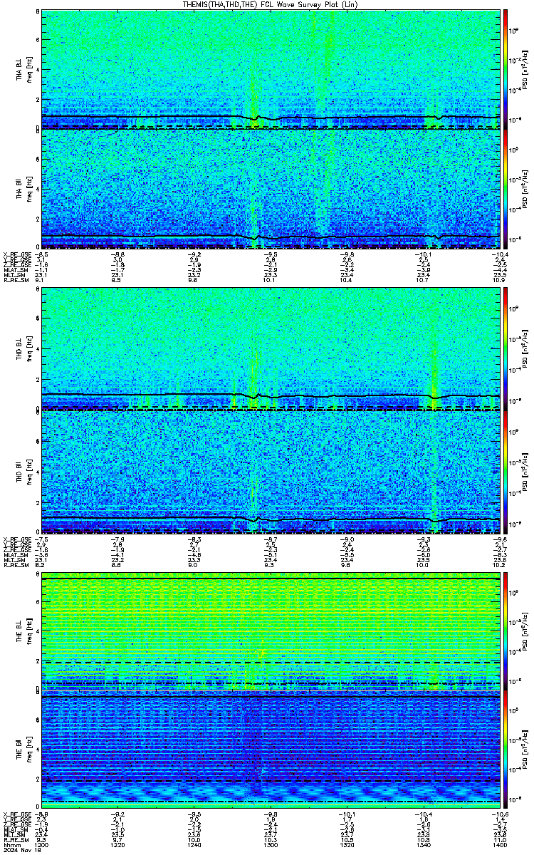Click the hhmm row label at bottom
Image resolution: width=534 pixels, height=855 pixels.
point(11,845)
